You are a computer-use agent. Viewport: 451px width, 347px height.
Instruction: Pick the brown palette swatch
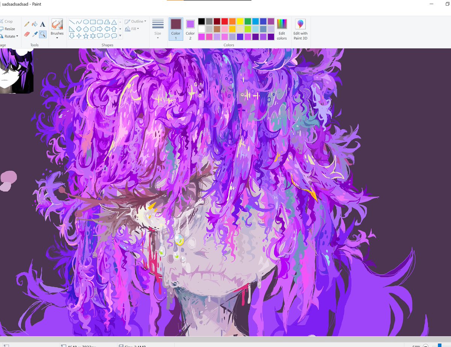[x=217, y=29]
